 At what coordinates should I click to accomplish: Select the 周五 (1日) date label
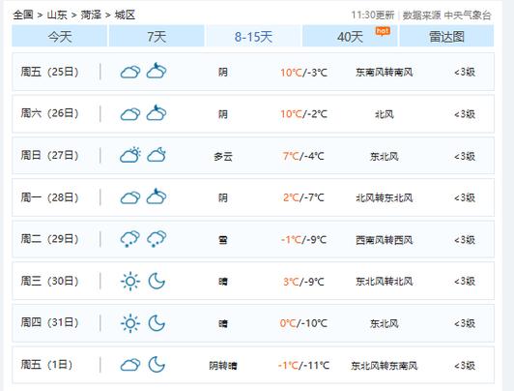[46, 365]
